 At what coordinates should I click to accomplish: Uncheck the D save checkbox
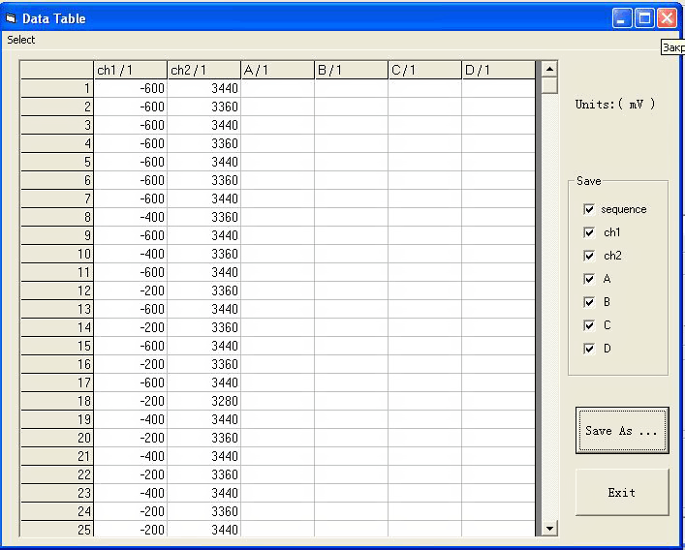(x=589, y=349)
